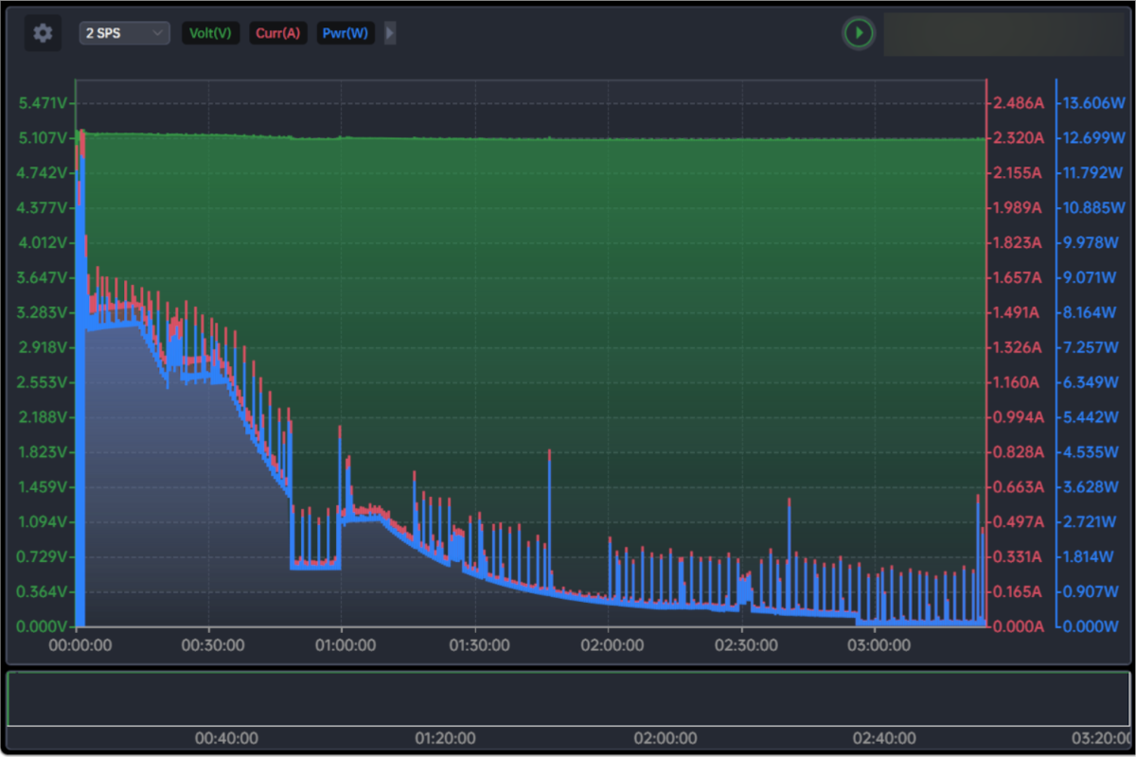Toggle the Volt(V) trace
This screenshot has height=757, width=1136.
(210, 33)
